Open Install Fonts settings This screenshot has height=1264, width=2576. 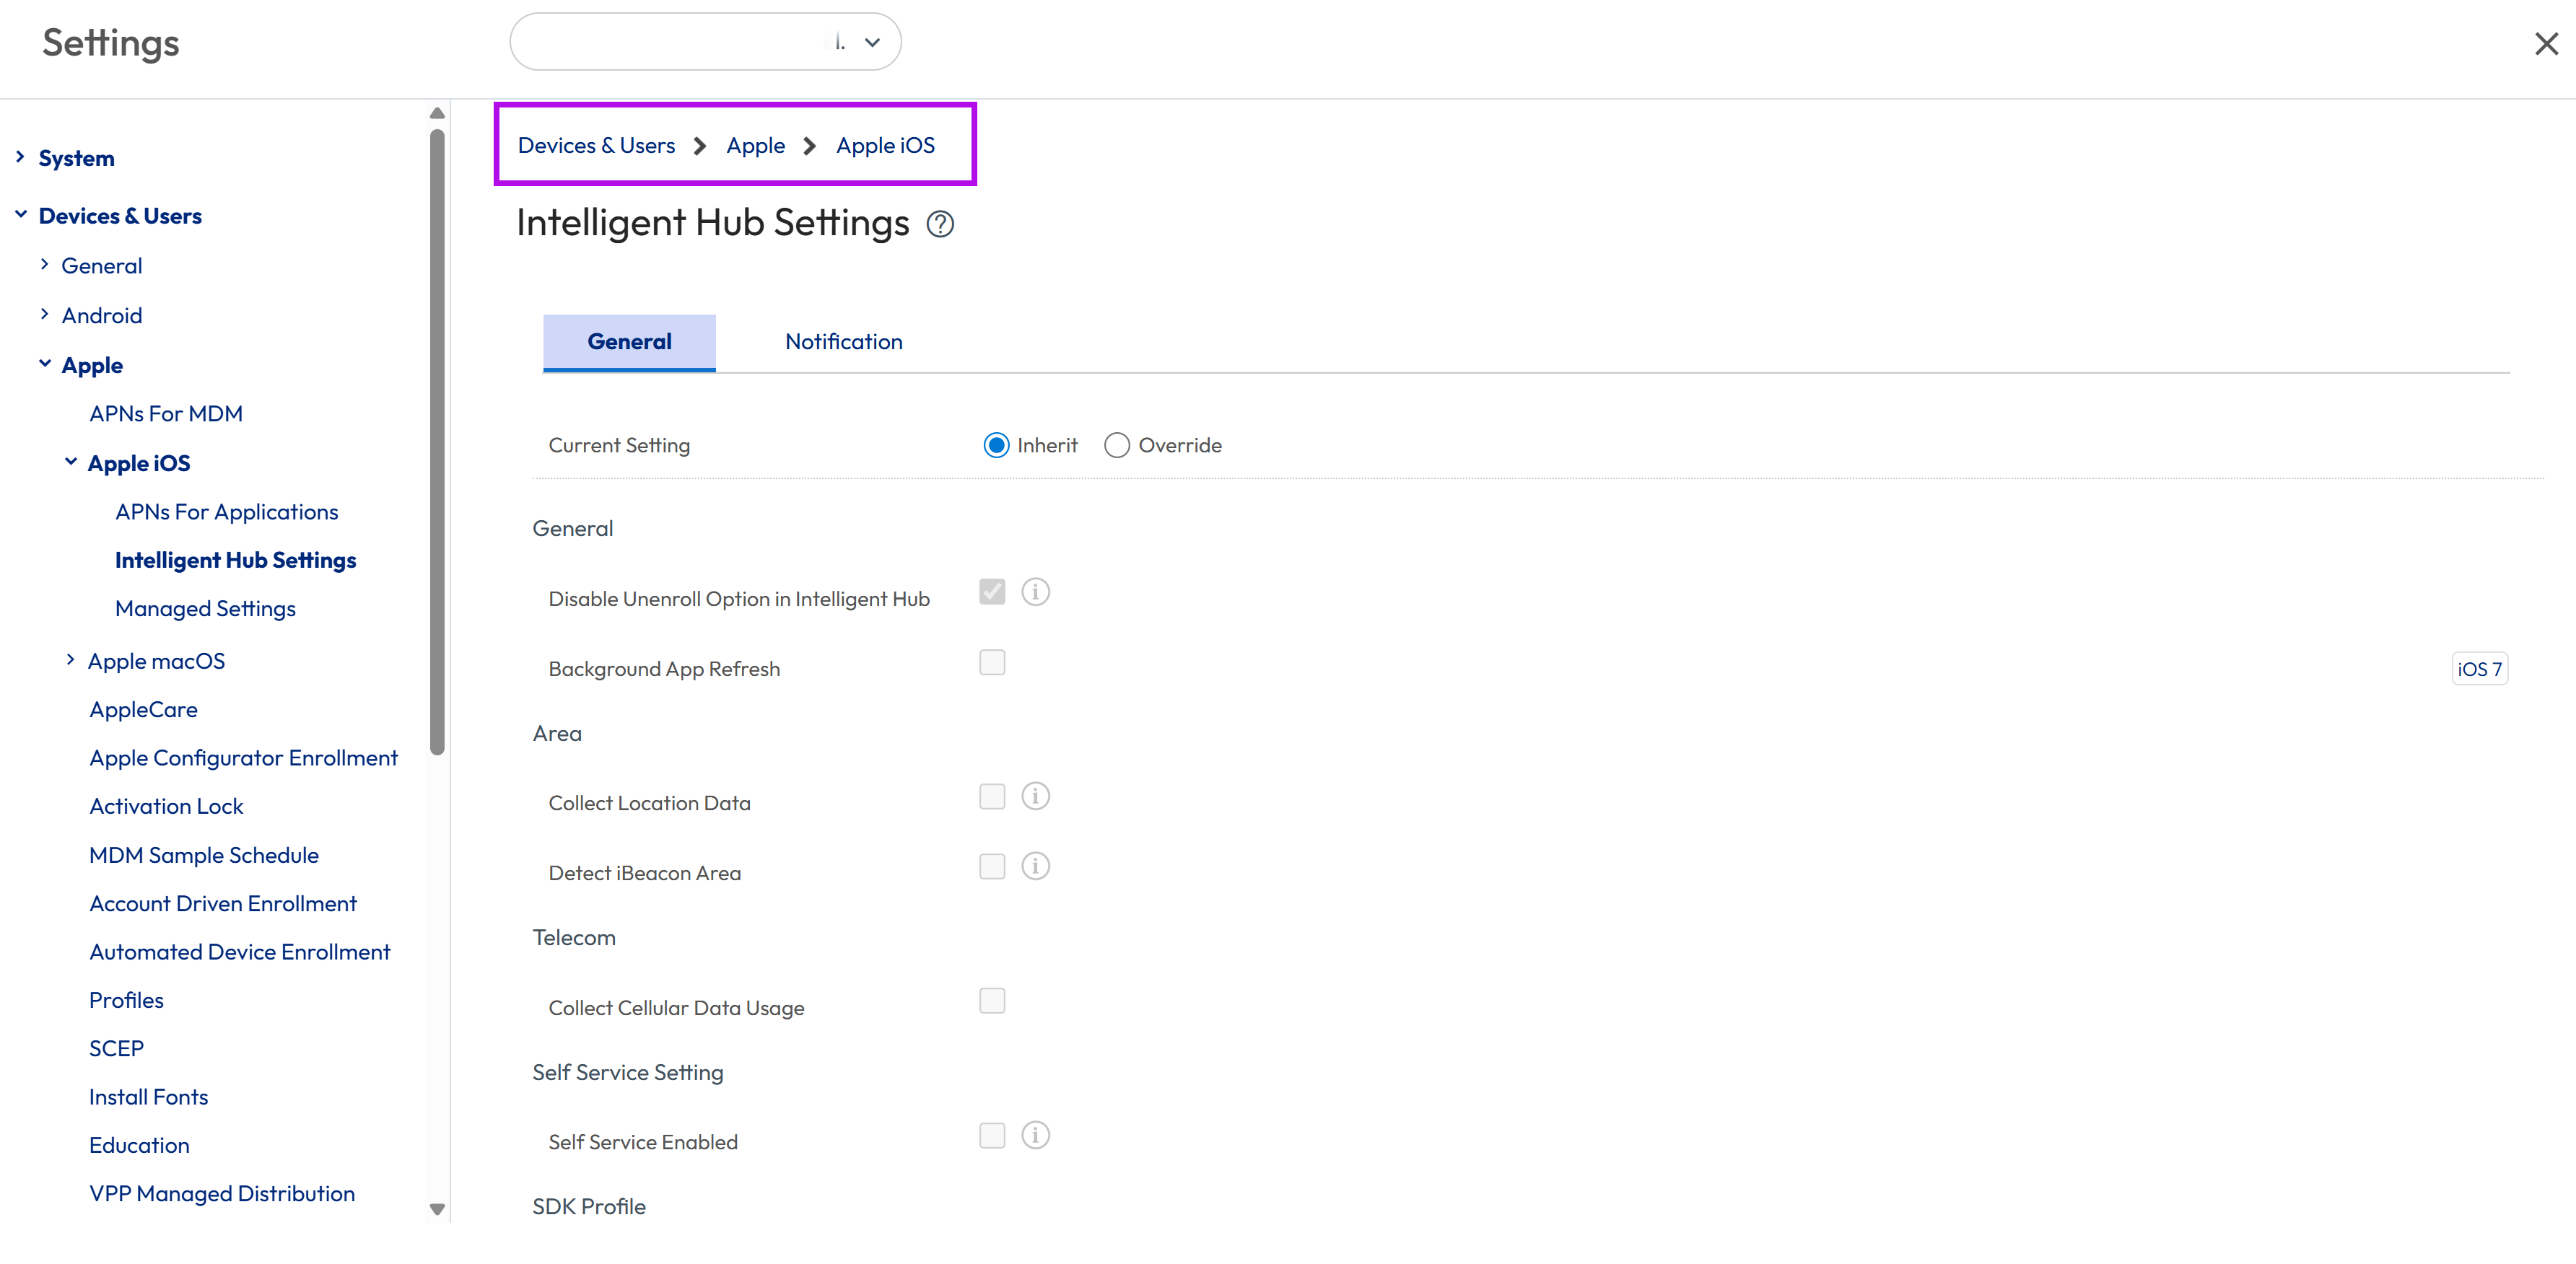click(x=148, y=1097)
